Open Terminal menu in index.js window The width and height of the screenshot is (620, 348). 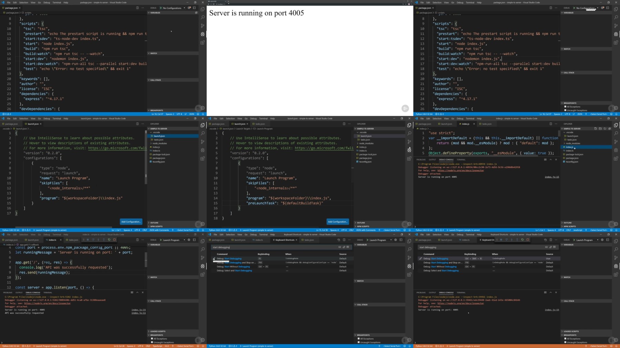coord(470,118)
